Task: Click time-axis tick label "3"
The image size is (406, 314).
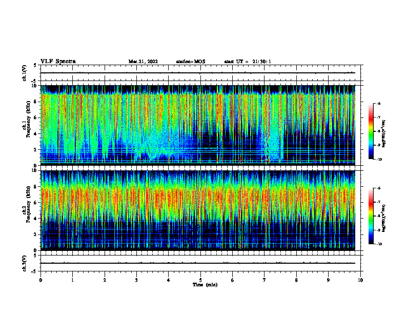Action: pyautogui.click(x=136, y=280)
